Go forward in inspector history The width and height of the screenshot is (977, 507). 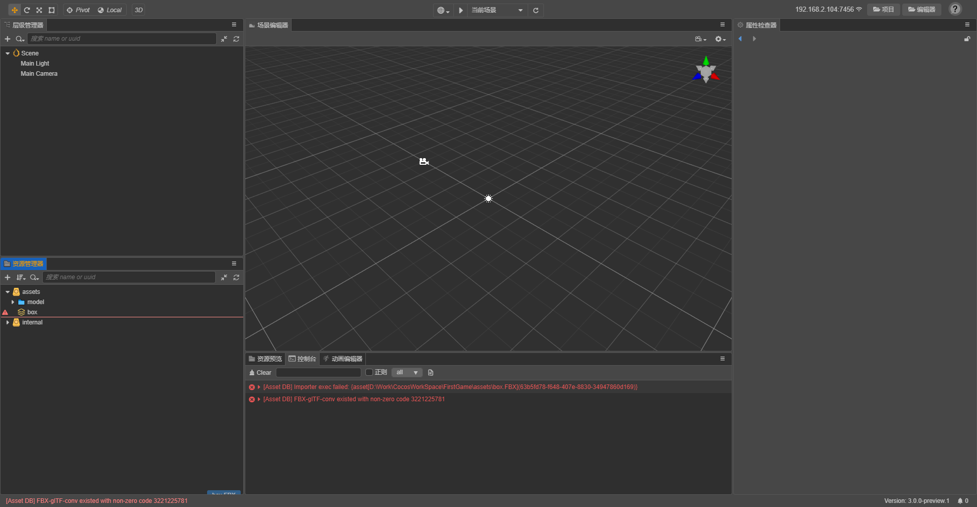pyautogui.click(x=754, y=39)
